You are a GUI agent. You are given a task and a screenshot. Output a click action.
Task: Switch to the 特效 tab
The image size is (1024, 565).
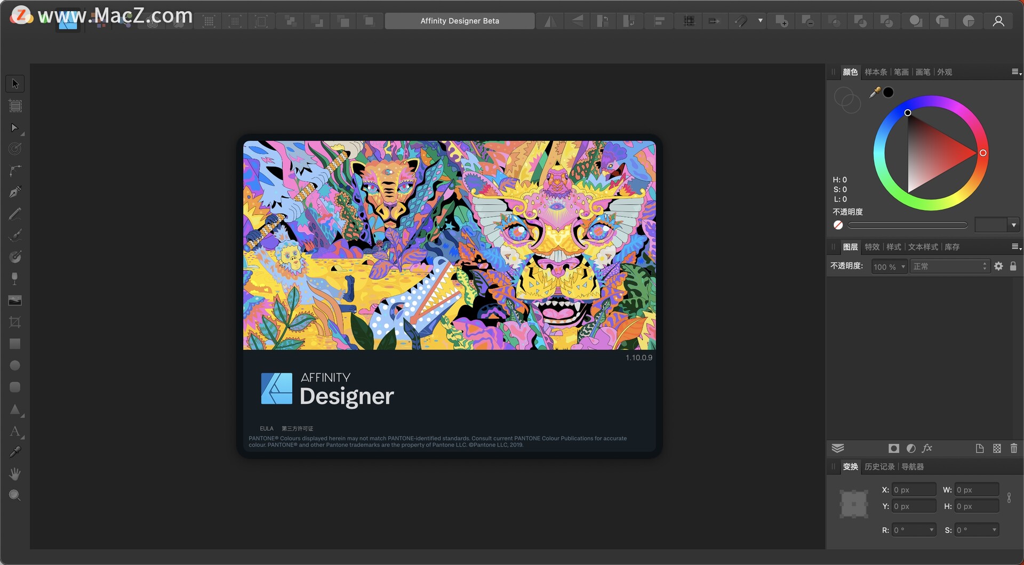(872, 247)
